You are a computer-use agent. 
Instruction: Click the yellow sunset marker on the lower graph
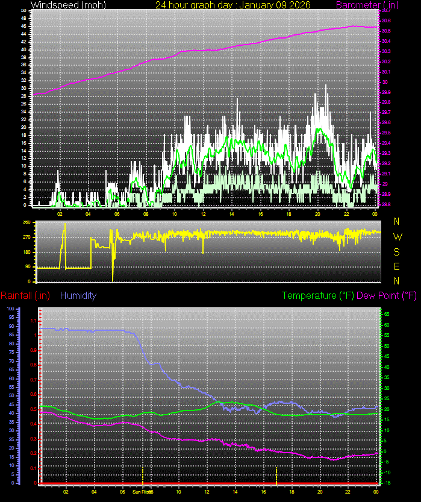click(x=276, y=475)
